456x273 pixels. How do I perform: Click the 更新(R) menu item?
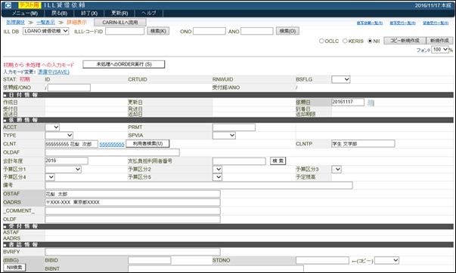pyautogui.click(x=119, y=14)
